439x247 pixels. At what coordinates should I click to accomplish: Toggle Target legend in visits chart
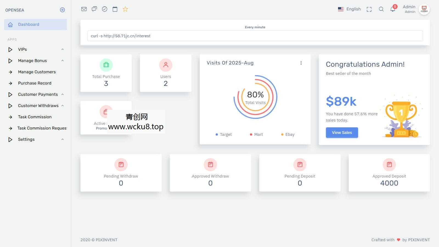click(224, 134)
